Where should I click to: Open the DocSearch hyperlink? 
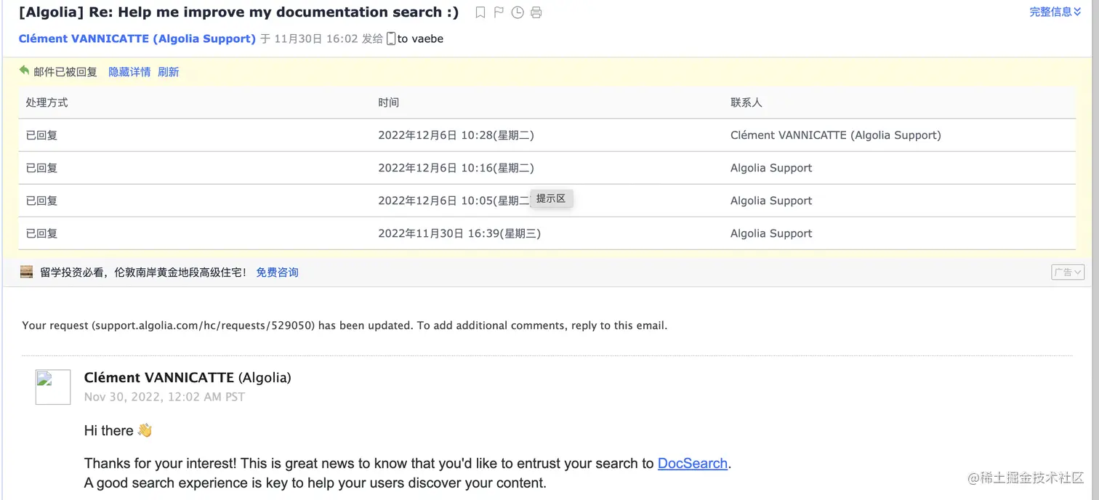[x=693, y=463]
